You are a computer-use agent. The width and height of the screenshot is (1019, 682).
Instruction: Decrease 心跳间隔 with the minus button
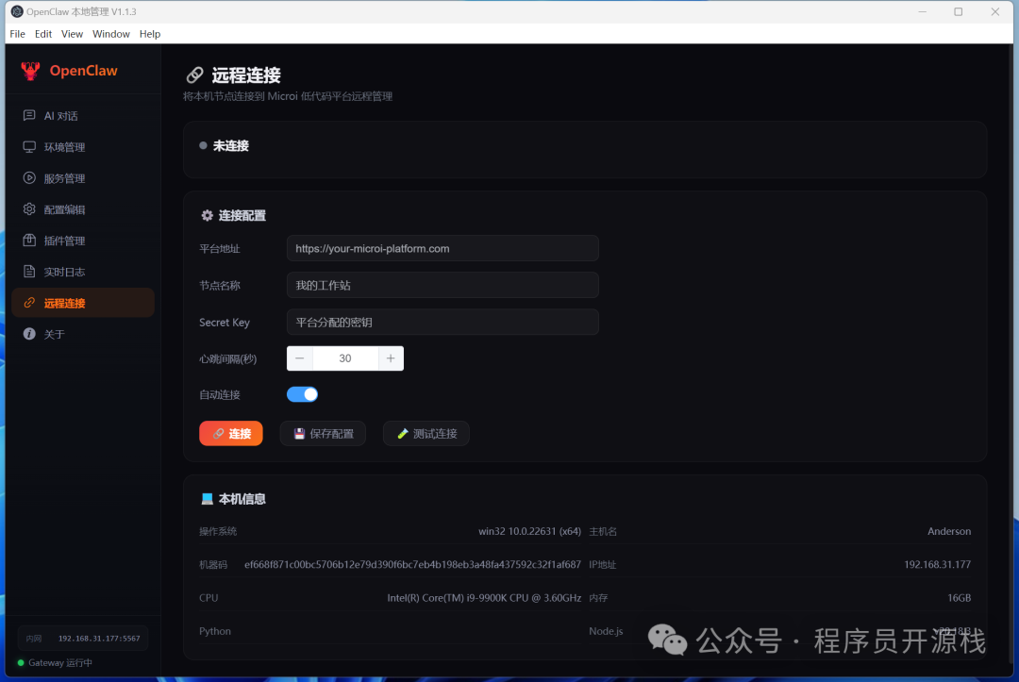[299, 358]
